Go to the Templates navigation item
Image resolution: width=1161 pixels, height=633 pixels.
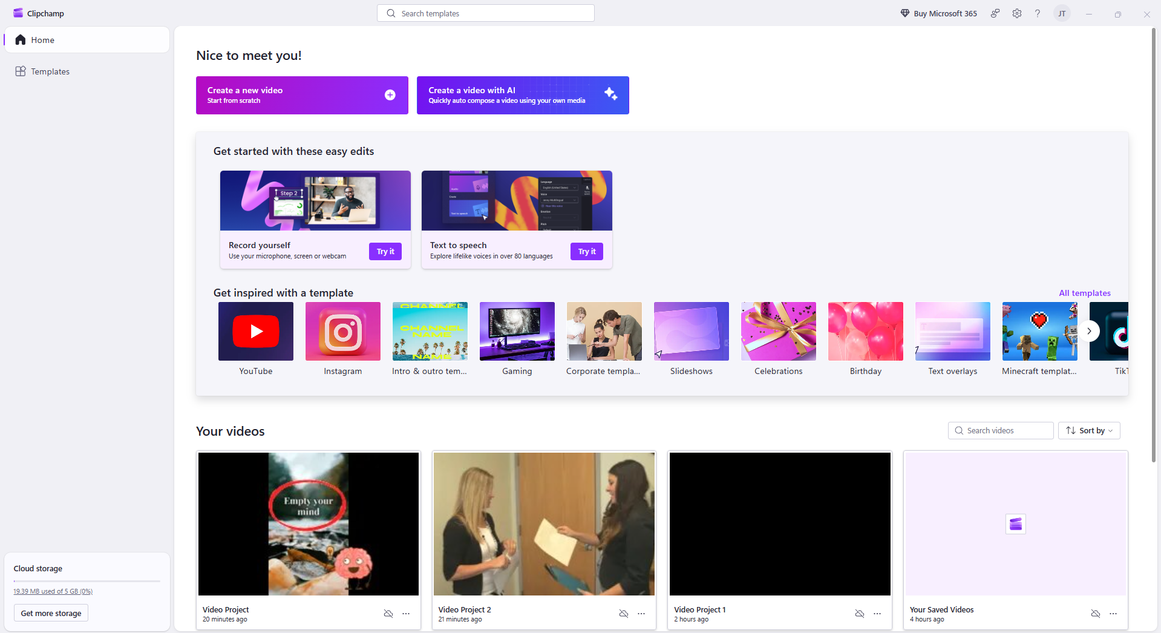pyautogui.click(x=87, y=71)
